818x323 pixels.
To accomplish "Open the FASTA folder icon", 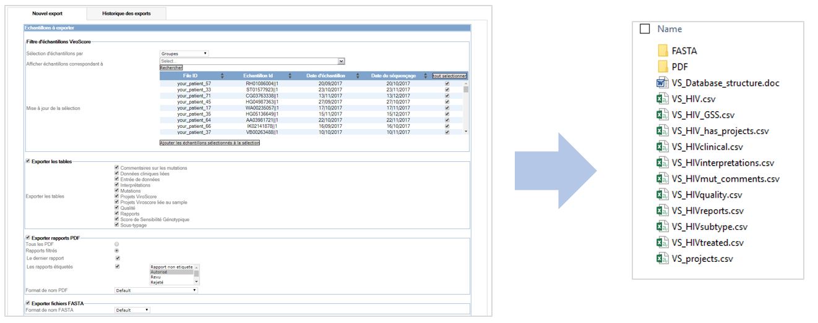I will (x=662, y=51).
